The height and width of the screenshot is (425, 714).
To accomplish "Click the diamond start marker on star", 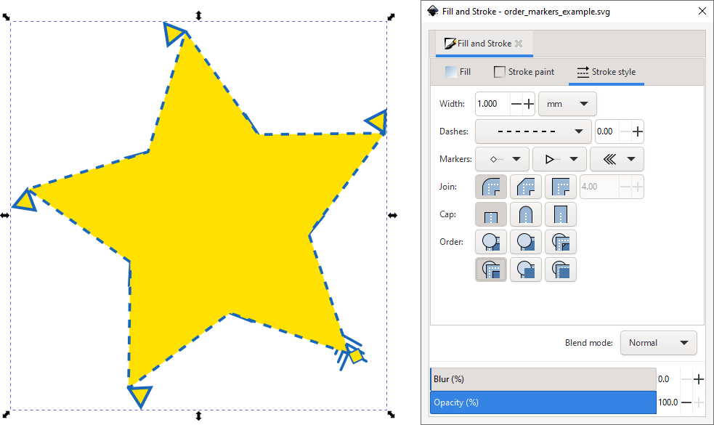I will pyautogui.click(x=355, y=355).
